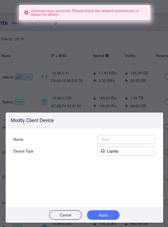Toggle the Reserve switch for Xperia
This screenshot has height=227, width=168.
coord(166,102)
